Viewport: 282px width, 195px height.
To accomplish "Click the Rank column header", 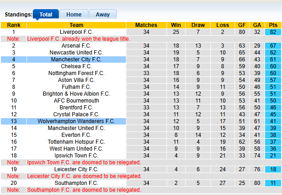I will pos(13,25).
